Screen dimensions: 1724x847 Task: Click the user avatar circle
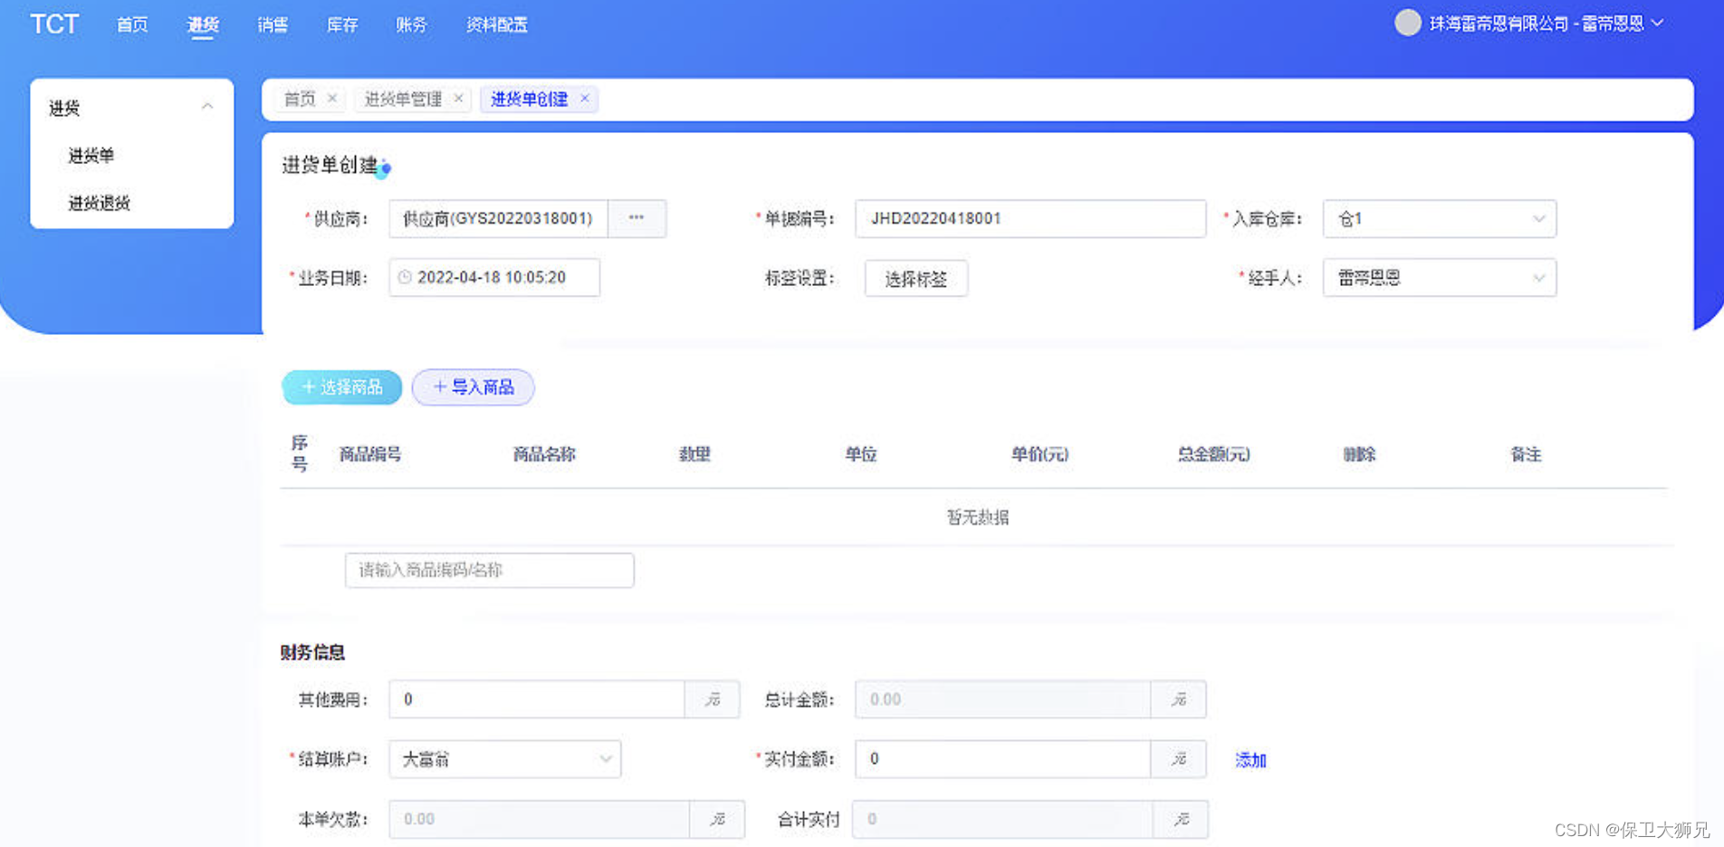[x=1407, y=23]
